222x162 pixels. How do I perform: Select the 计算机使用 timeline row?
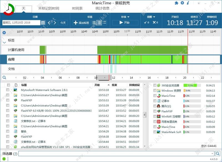coord(111,50)
